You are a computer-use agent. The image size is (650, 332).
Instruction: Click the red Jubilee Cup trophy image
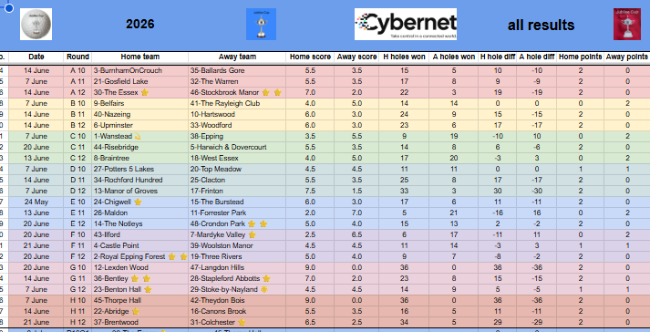(x=627, y=24)
